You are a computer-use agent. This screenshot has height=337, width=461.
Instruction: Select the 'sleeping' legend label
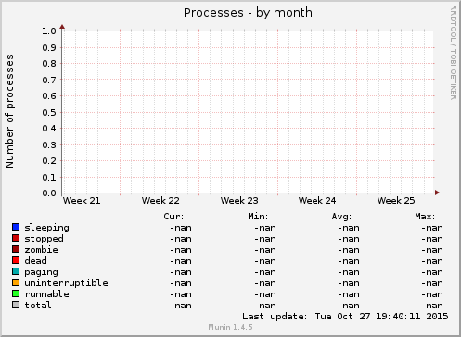click(46, 228)
